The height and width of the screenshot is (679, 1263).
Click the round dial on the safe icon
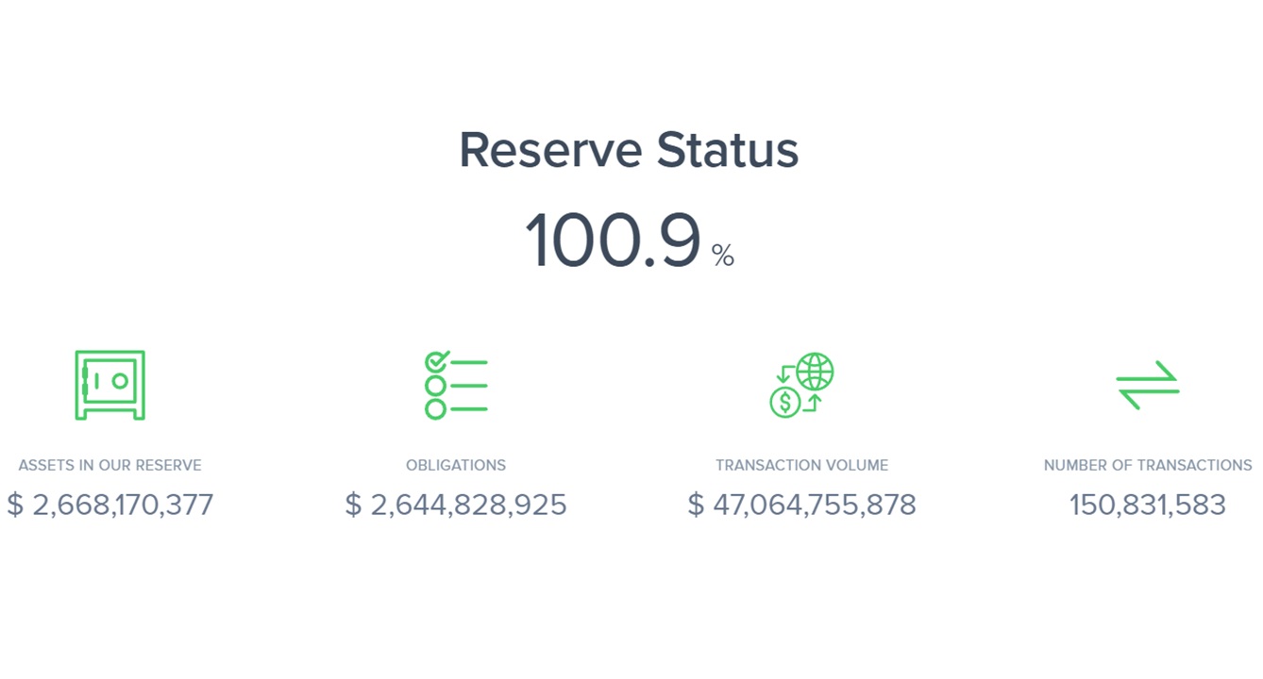tap(120, 381)
